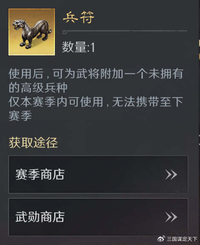200x245 pixels.
Task: Click the last 赛季 text in description
Action: (x=20, y=116)
